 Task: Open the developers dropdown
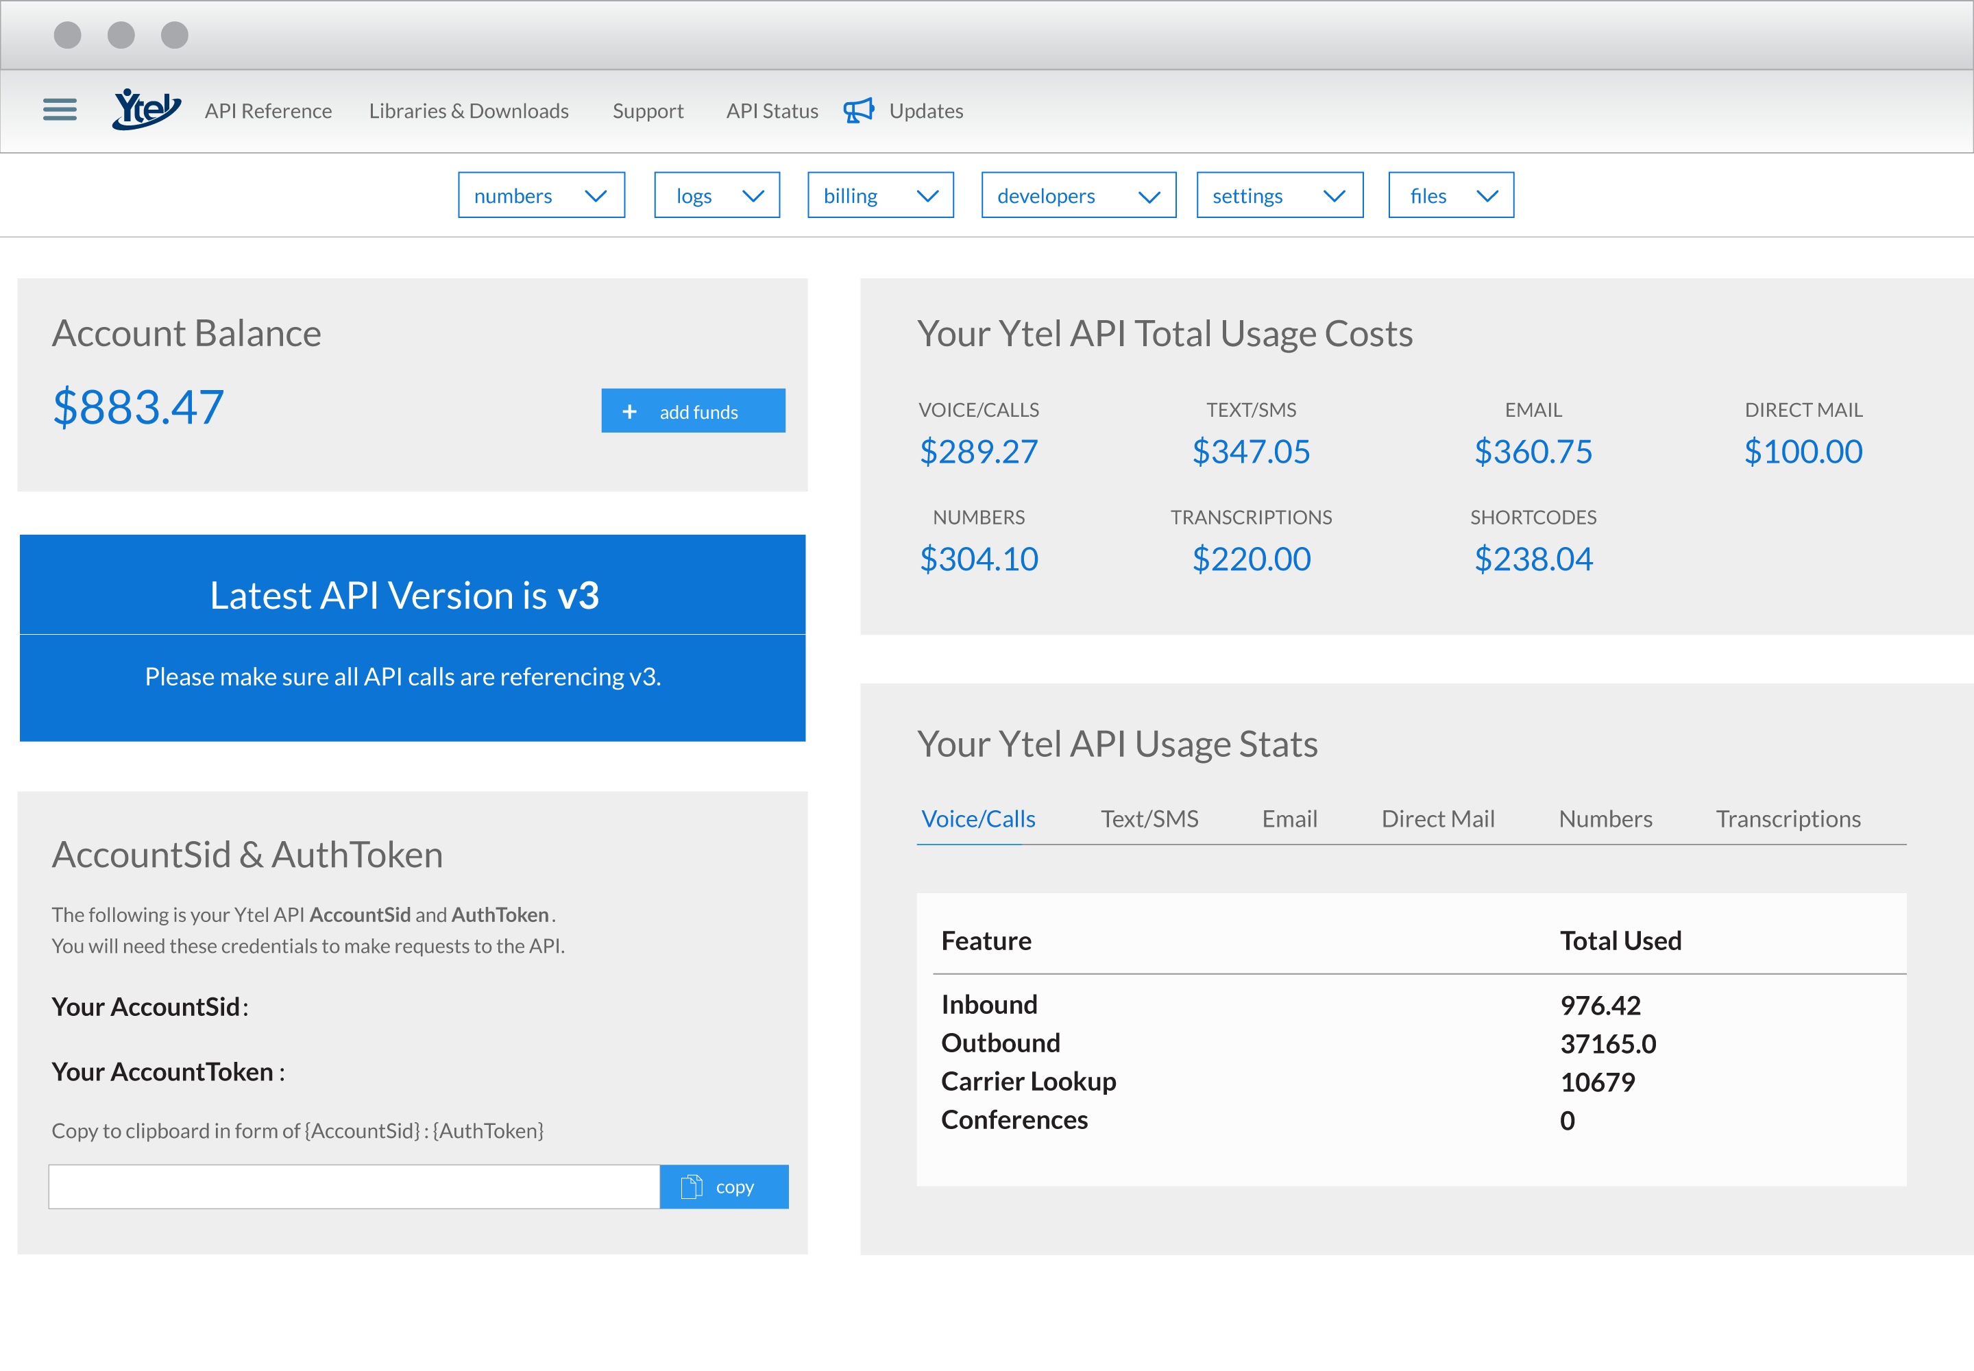[1150, 196]
